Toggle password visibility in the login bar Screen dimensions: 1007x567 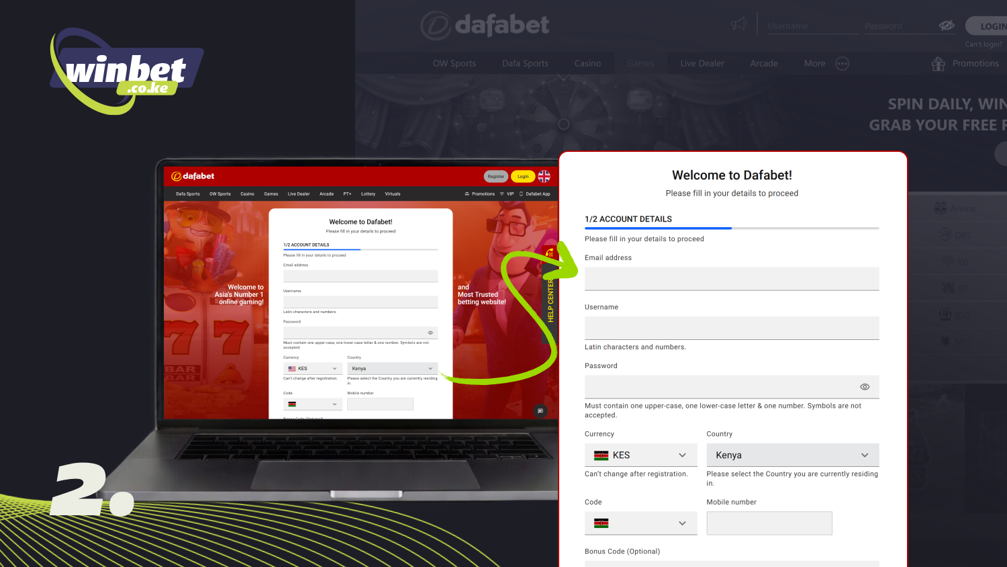[947, 26]
